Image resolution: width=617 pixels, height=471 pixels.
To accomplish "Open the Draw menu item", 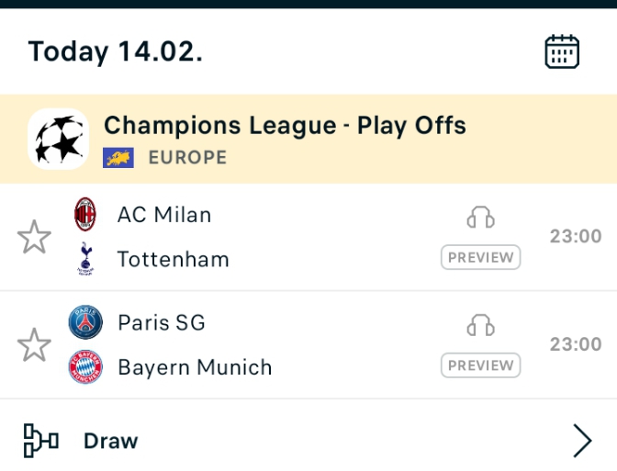I will pyautogui.click(x=308, y=441).
